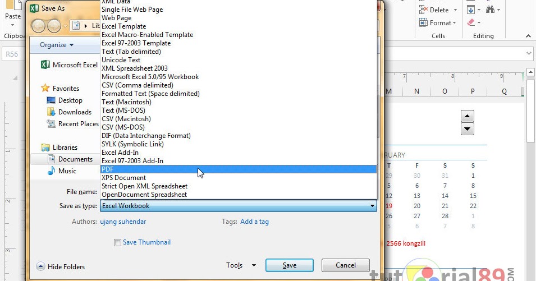Select column N header
The height and width of the screenshot is (281, 536).
click(416, 91)
